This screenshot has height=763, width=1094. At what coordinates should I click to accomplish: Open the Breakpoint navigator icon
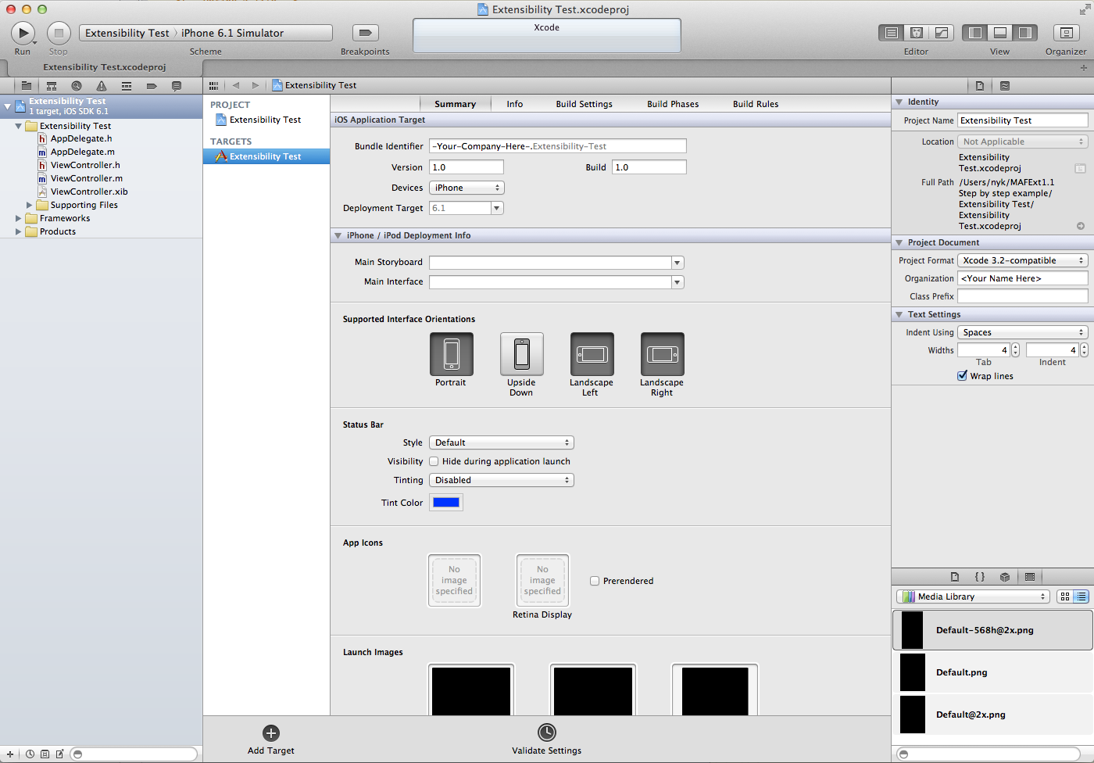point(152,86)
